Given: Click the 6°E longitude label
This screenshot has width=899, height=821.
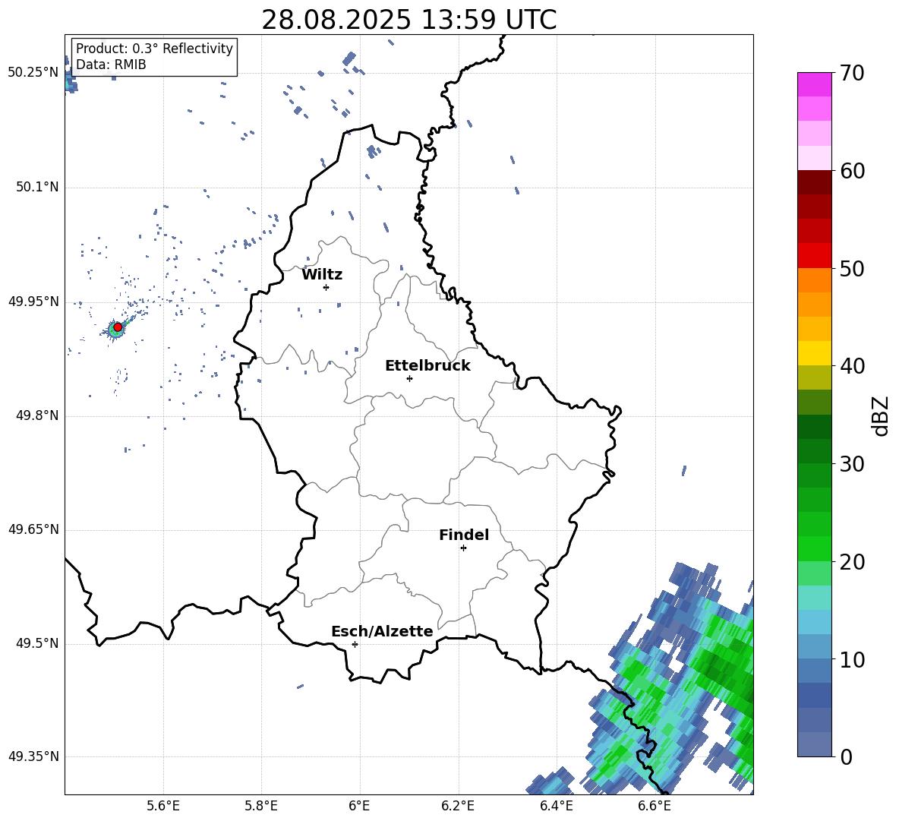Looking at the screenshot, I should point(359,806).
